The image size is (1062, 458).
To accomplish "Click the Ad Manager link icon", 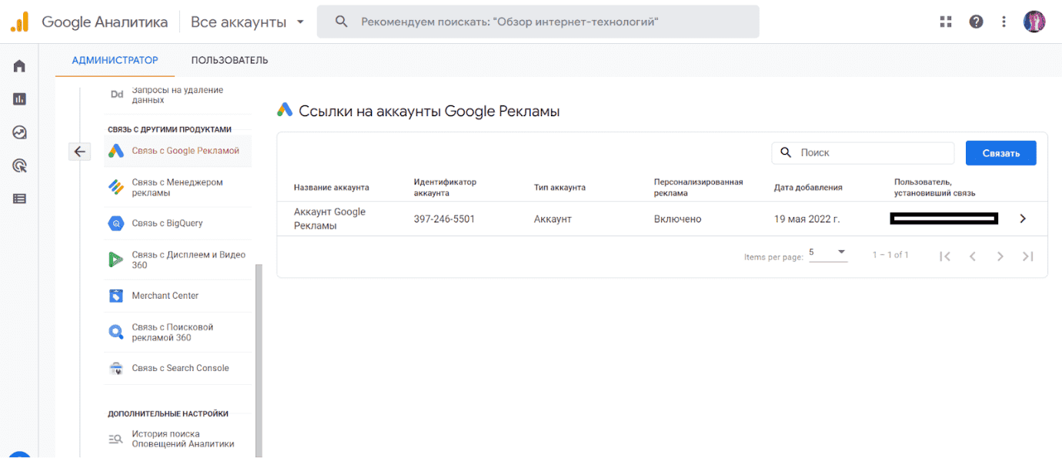I will 116,187.
